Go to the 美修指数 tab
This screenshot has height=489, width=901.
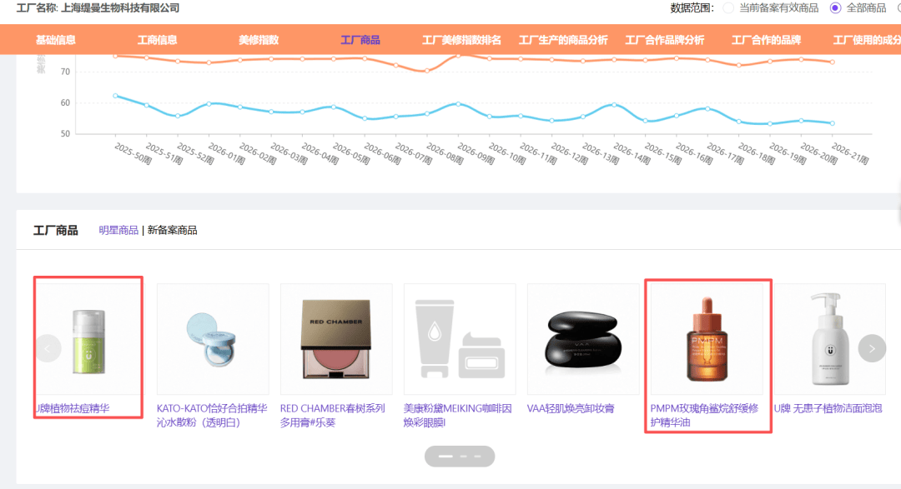(259, 40)
